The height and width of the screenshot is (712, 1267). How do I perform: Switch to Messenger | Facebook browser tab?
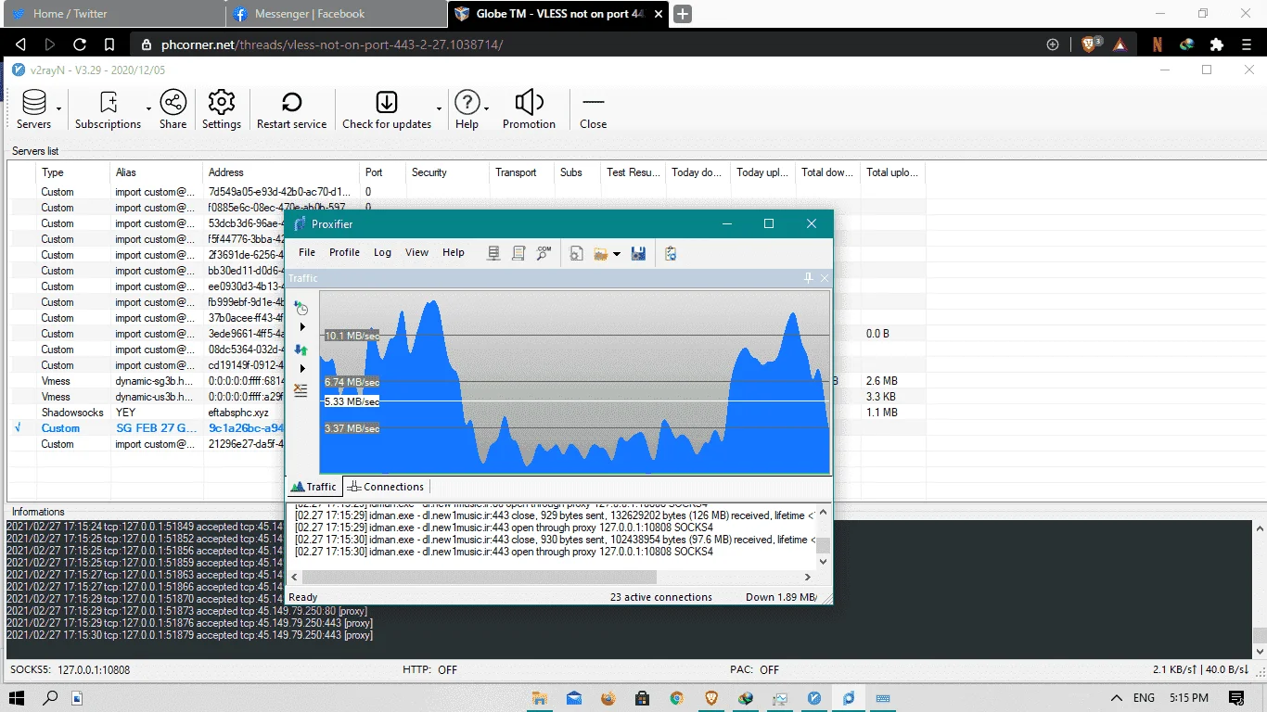tap(336, 14)
